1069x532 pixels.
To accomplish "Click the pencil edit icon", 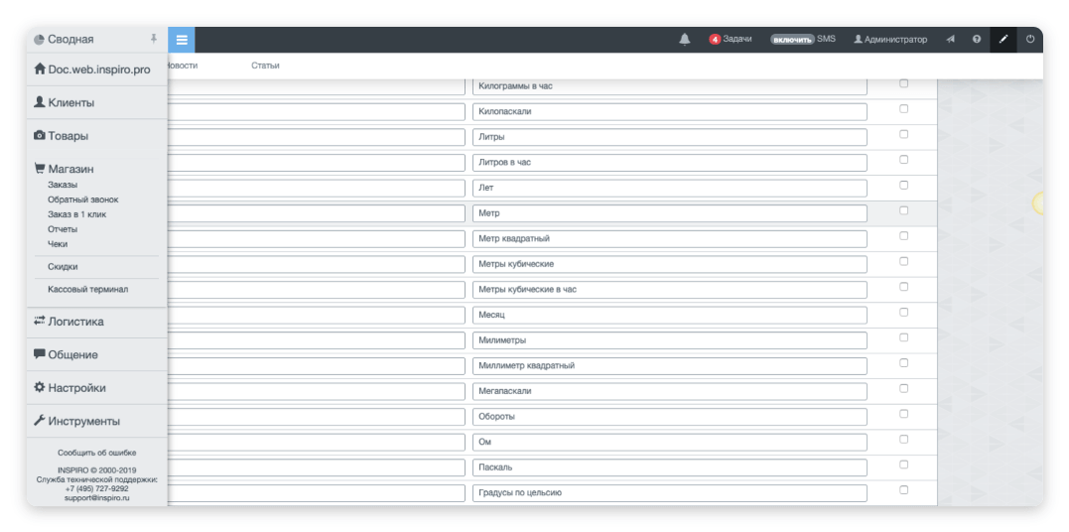I will click(x=1002, y=40).
